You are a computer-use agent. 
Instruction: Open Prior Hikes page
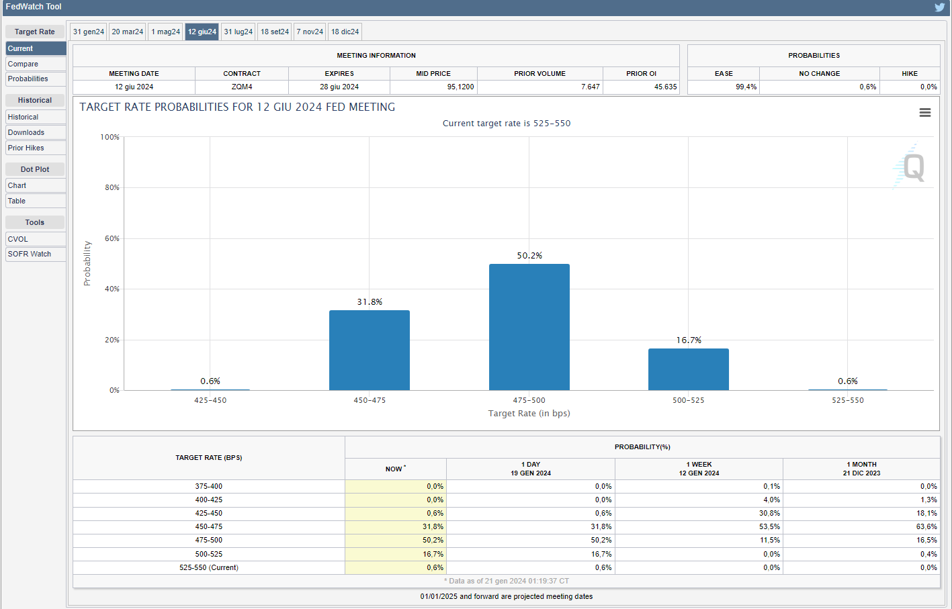36,148
